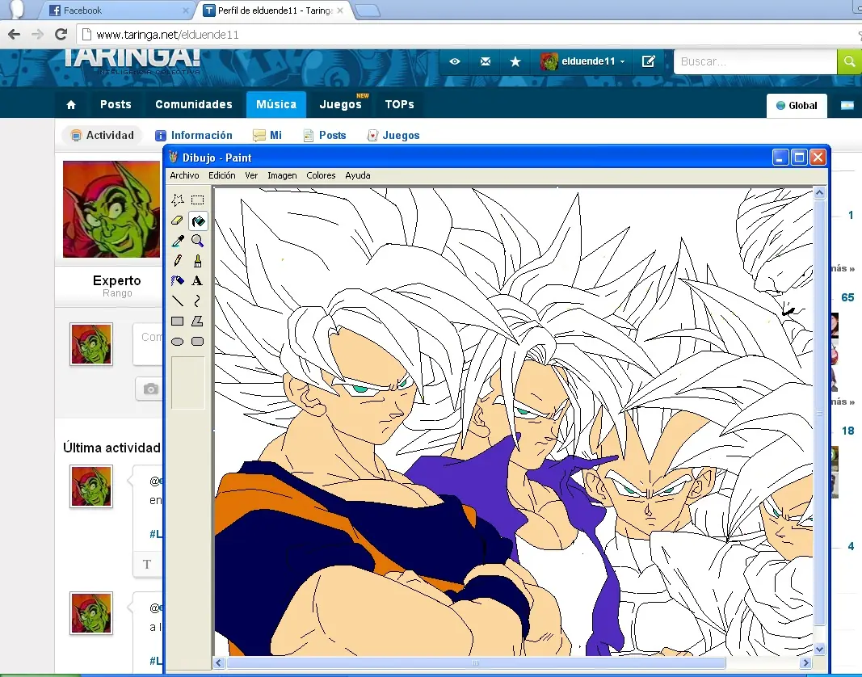862x677 pixels.
Task: Click the camera upload photo button
Action: 150,389
